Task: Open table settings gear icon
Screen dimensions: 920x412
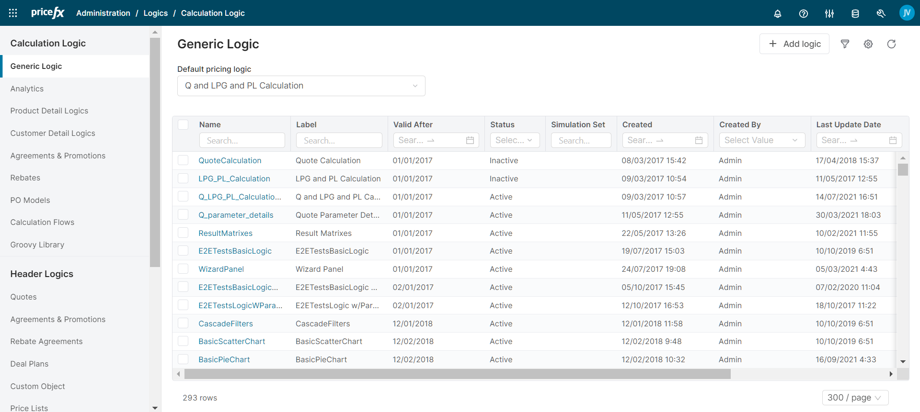Action: [x=868, y=44]
